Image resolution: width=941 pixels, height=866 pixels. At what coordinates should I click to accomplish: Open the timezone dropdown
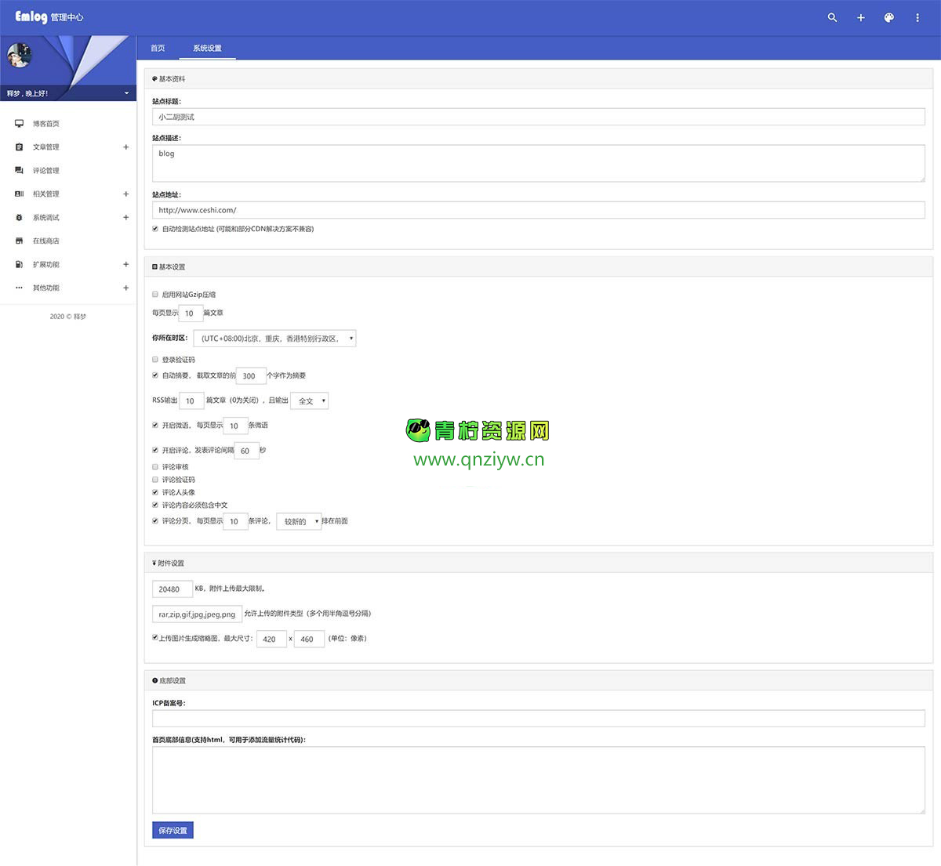[274, 339]
